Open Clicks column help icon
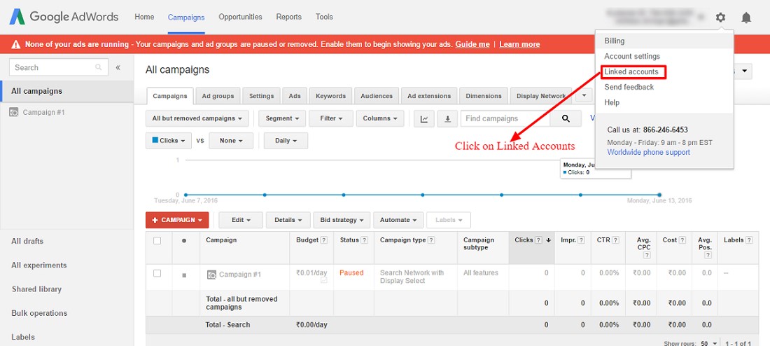This screenshot has height=346, width=770. pyautogui.click(x=539, y=240)
